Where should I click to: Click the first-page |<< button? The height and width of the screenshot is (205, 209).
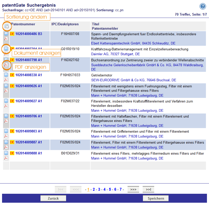60,189
